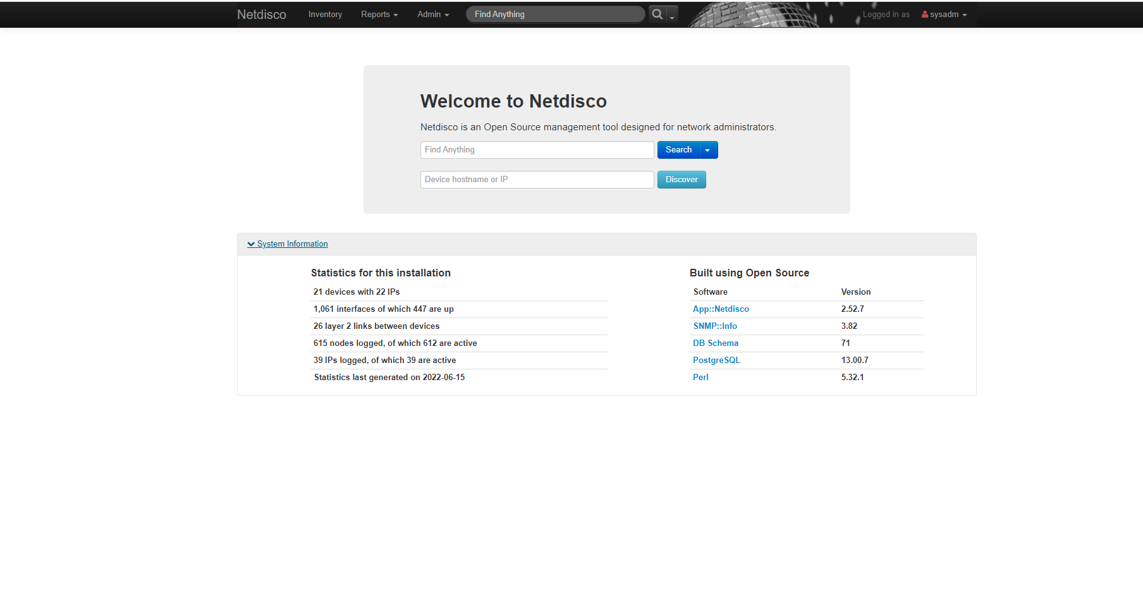Click the chevron icon beside System Information

coord(251,244)
